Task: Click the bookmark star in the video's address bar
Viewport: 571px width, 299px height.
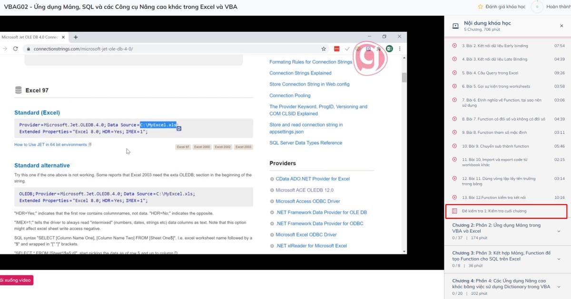Action: [324, 48]
